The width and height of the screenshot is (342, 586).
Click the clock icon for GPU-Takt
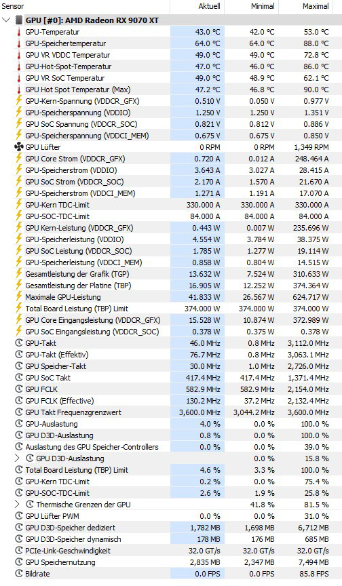tap(19, 343)
